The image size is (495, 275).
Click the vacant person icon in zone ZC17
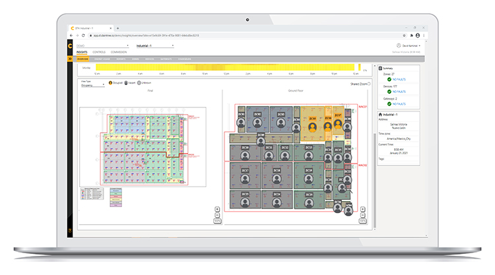(245, 179)
